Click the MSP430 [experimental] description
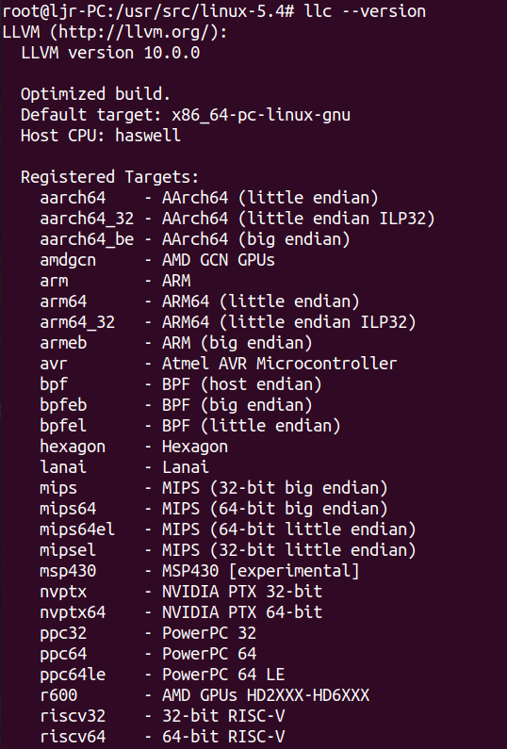This screenshot has height=749, width=507. [x=260, y=571]
